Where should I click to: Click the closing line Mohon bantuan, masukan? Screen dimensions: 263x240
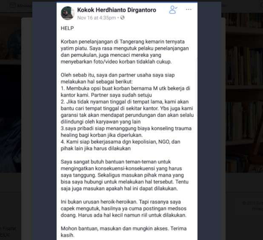[123, 232]
